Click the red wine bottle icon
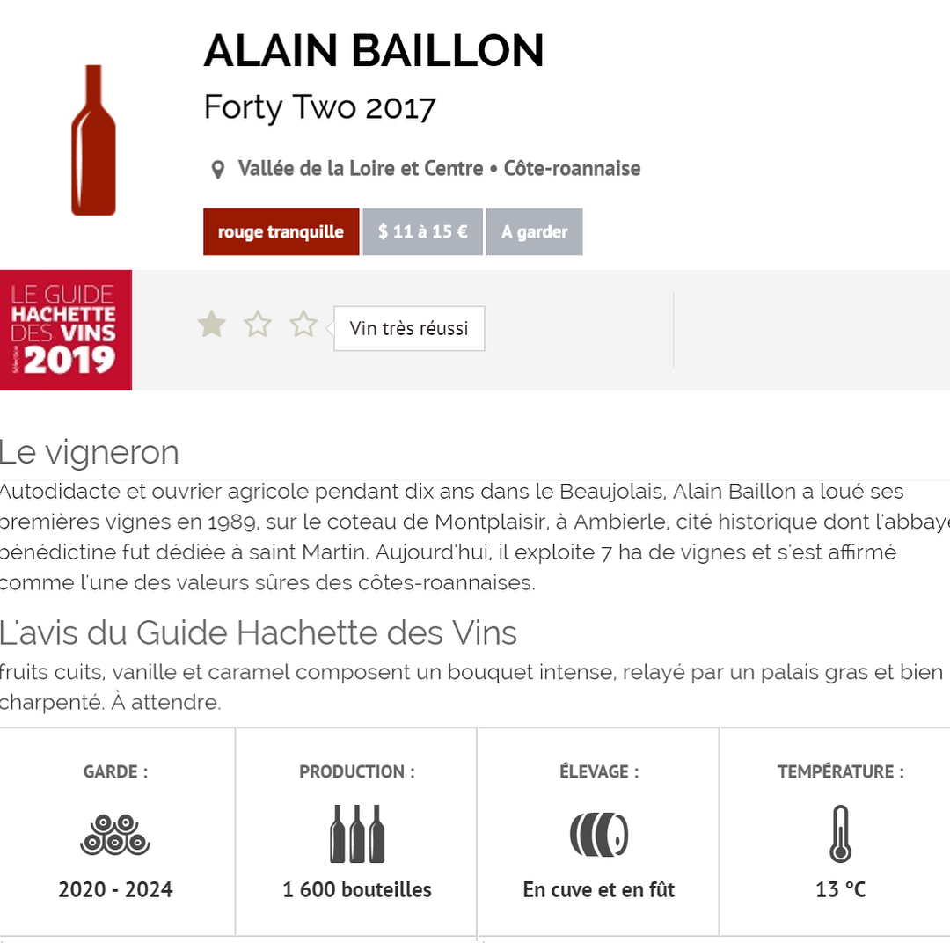 [93, 140]
